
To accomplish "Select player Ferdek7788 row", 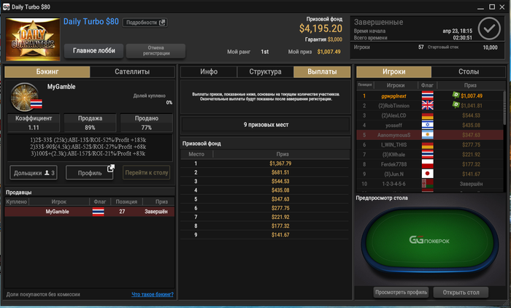I will pos(430,164).
